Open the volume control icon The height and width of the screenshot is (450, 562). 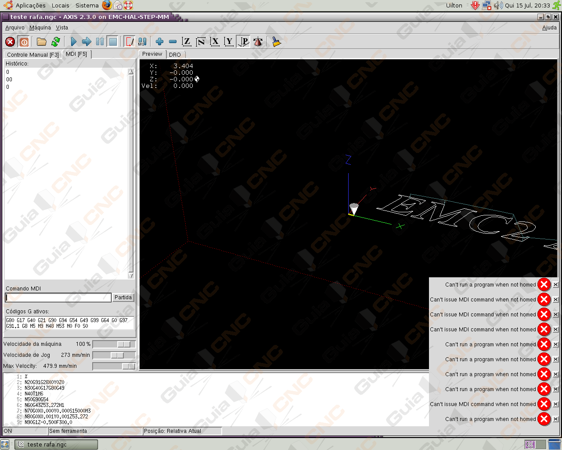click(498, 5)
